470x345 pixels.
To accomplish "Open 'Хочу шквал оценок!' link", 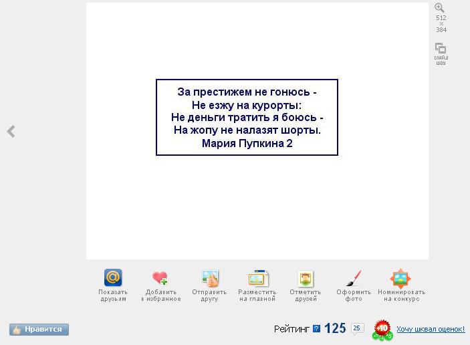I will coord(431,329).
